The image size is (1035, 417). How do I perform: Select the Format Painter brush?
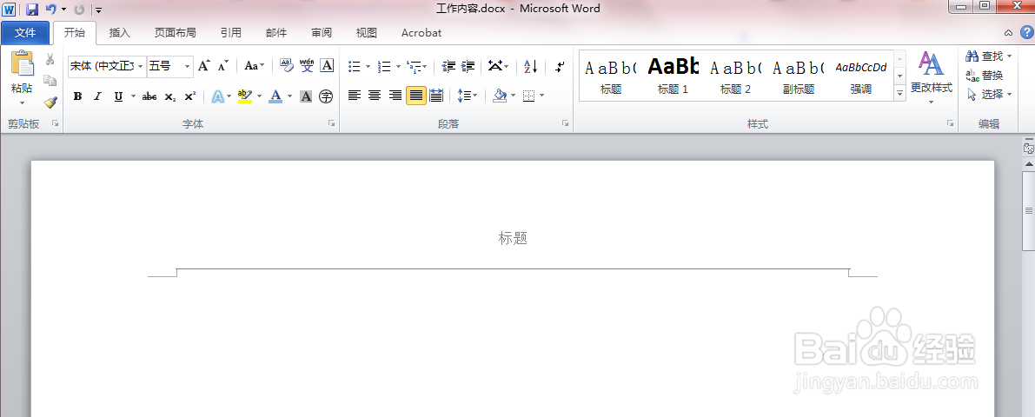click(50, 102)
